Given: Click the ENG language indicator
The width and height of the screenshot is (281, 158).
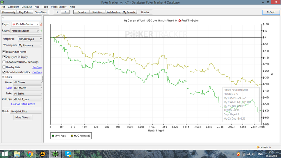Looking at the screenshot, I should (x=260, y=154).
